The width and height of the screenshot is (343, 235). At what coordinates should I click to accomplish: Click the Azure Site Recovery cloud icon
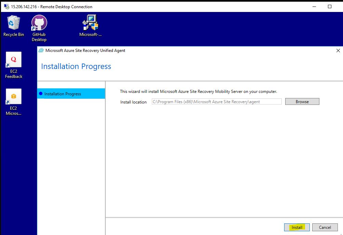(41, 51)
